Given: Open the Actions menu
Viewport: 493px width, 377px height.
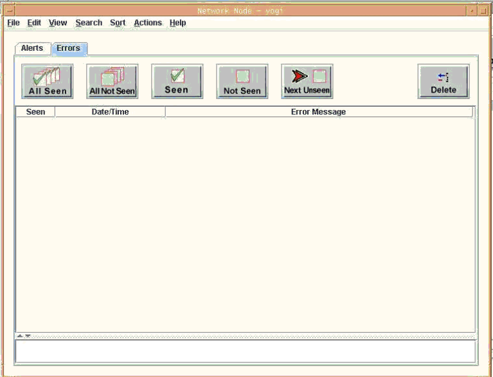Looking at the screenshot, I should click(x=148, y=23).
